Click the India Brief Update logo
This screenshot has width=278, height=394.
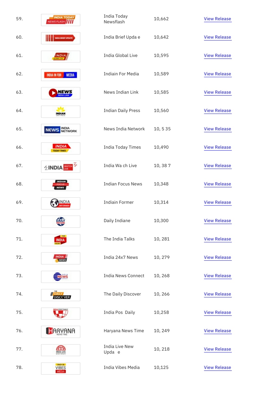click(x=61, y=38)
